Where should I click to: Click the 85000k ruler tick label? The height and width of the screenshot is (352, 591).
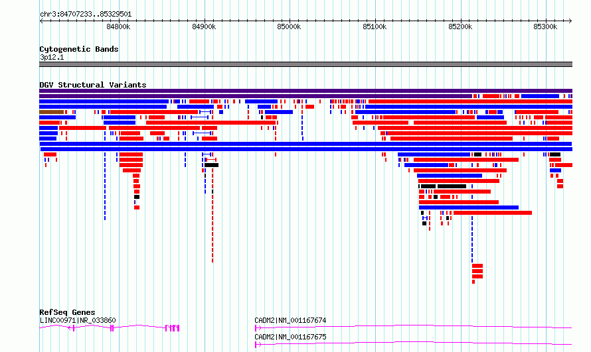tap(289, 27)
